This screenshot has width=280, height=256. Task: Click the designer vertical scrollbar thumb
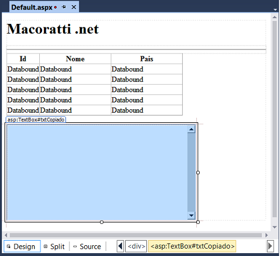tap(274, 119)
